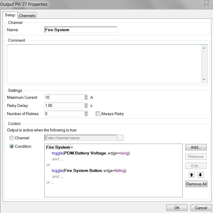Increase Maximum Current with the up spinner
The image size is (213, 213).
[x=86, y=96]
